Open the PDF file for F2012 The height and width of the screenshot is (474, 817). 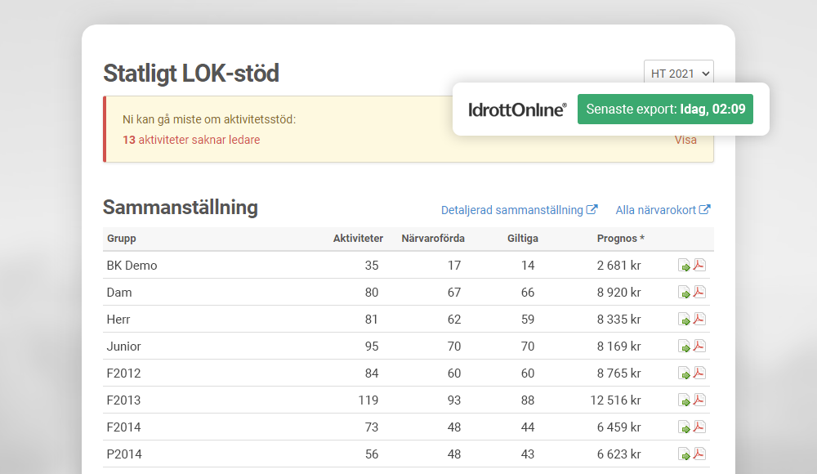point(700,373)
